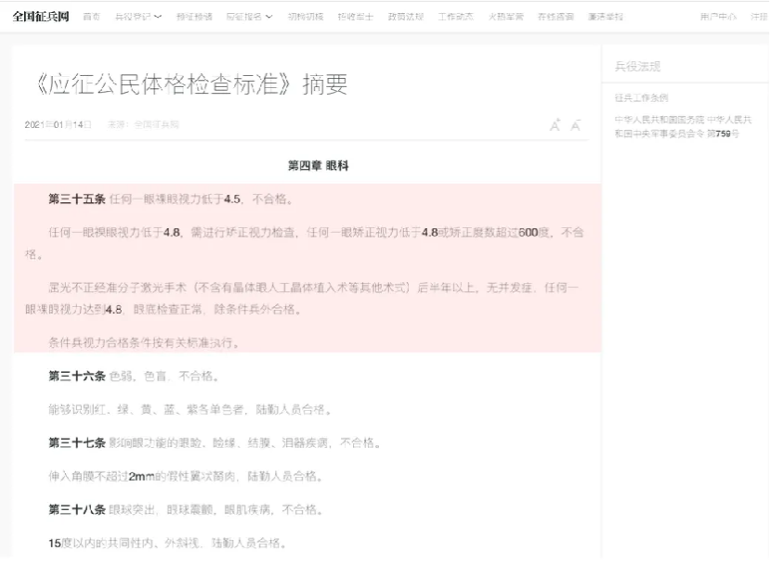Click the 来源 全国征兵网 source text
The width and height of the screenshot is (771, 564).
pos(143,124)
